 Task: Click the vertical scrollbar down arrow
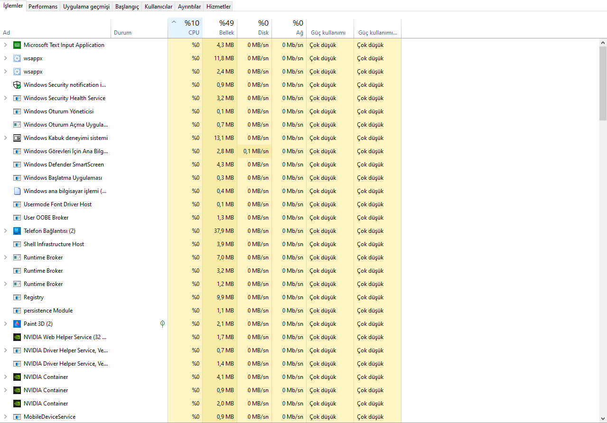603,419
